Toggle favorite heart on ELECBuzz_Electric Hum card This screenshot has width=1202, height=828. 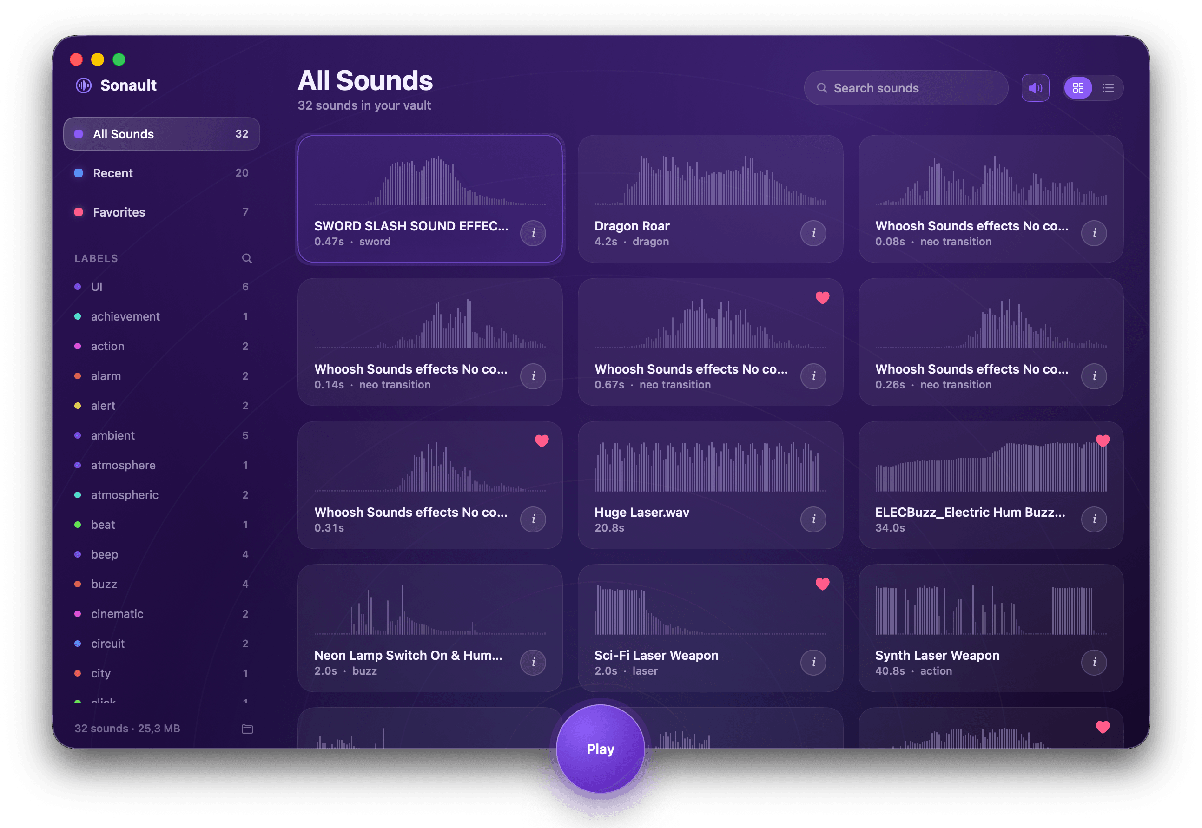(x=1103, y=441)
